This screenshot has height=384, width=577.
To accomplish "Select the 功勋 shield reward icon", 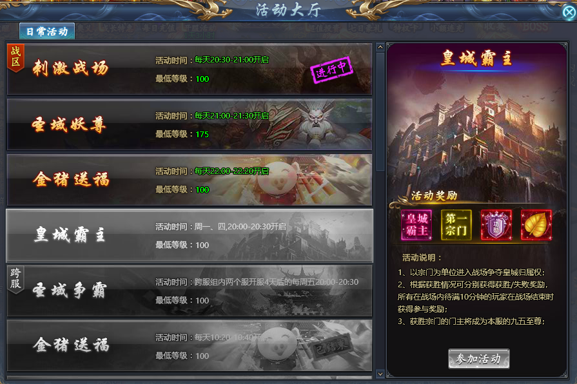I will [x=496, y=225].
